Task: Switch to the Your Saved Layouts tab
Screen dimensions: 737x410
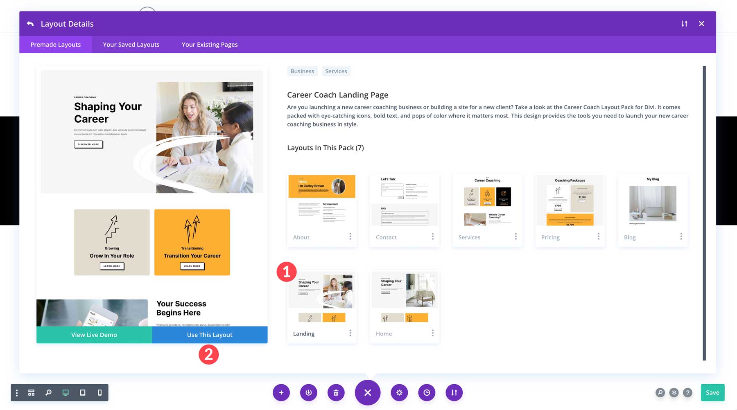Action: tap(131, 45)
